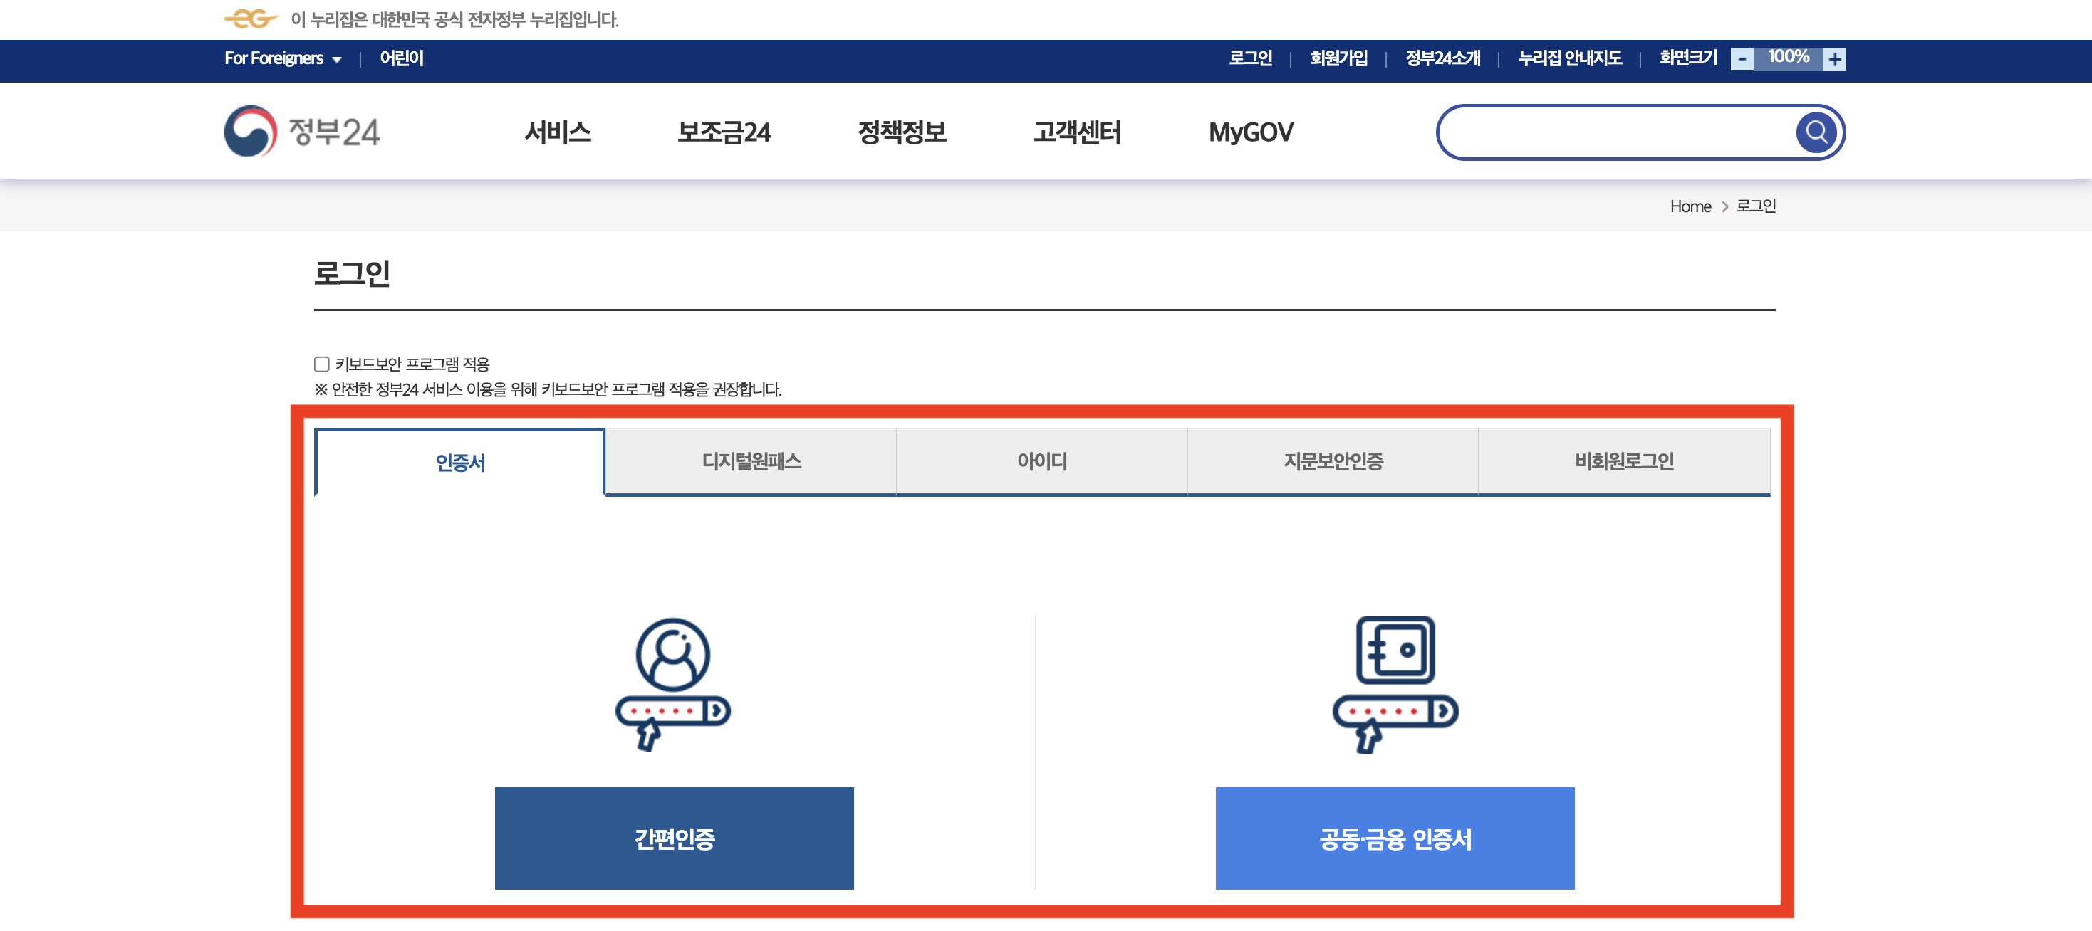Click the magnifier search icon
This screenshot has width=2092, height=931.
point(1816,132)
